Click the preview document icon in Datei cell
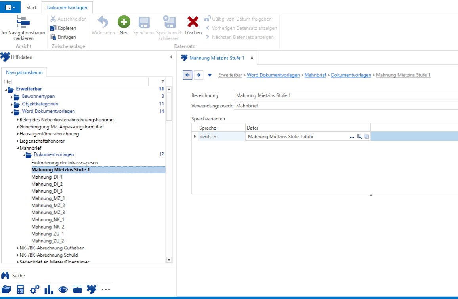 (x=359, y=136)
